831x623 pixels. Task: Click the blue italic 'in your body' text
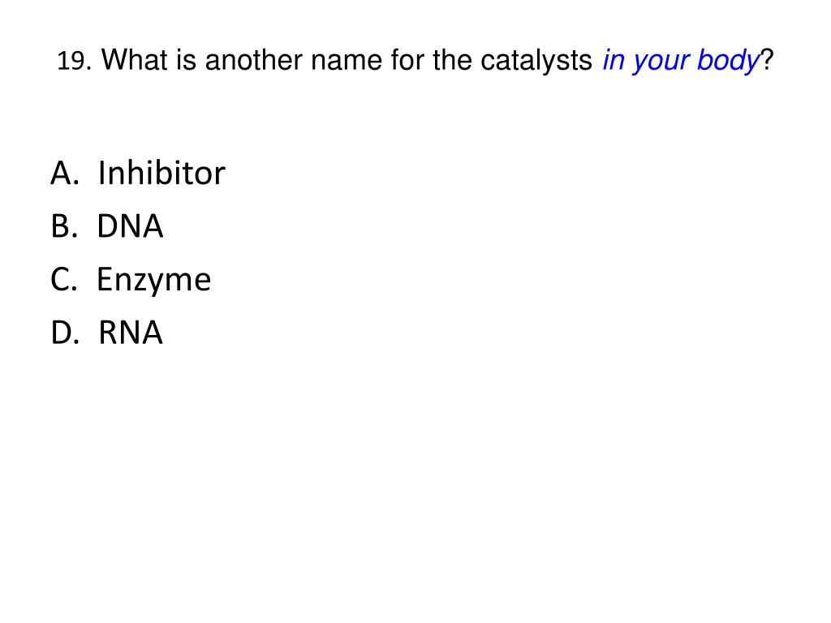point(681,60)
